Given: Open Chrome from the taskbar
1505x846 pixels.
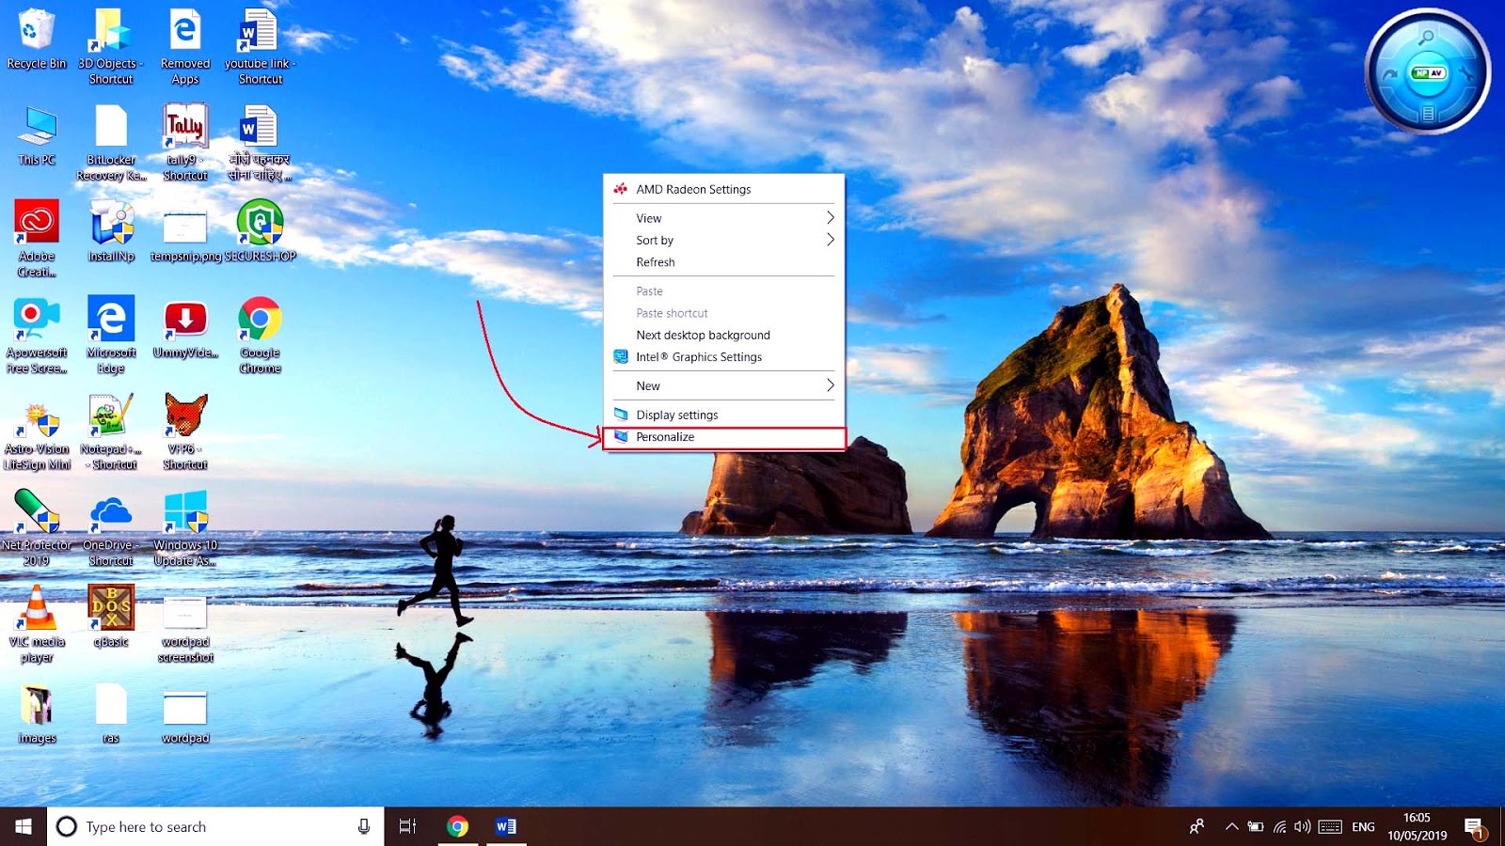Looking at the screenshot, I should [x=458, y=825].
